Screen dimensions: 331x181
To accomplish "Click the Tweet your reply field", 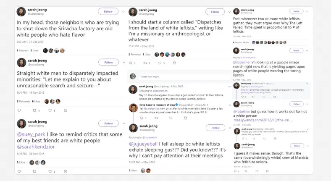I will (176, 76).
